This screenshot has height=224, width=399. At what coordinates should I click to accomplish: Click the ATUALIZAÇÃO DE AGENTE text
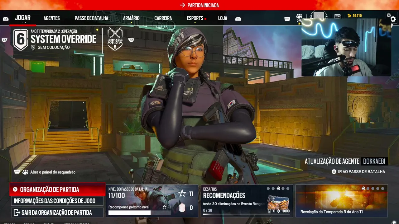[x=332, y=161]
